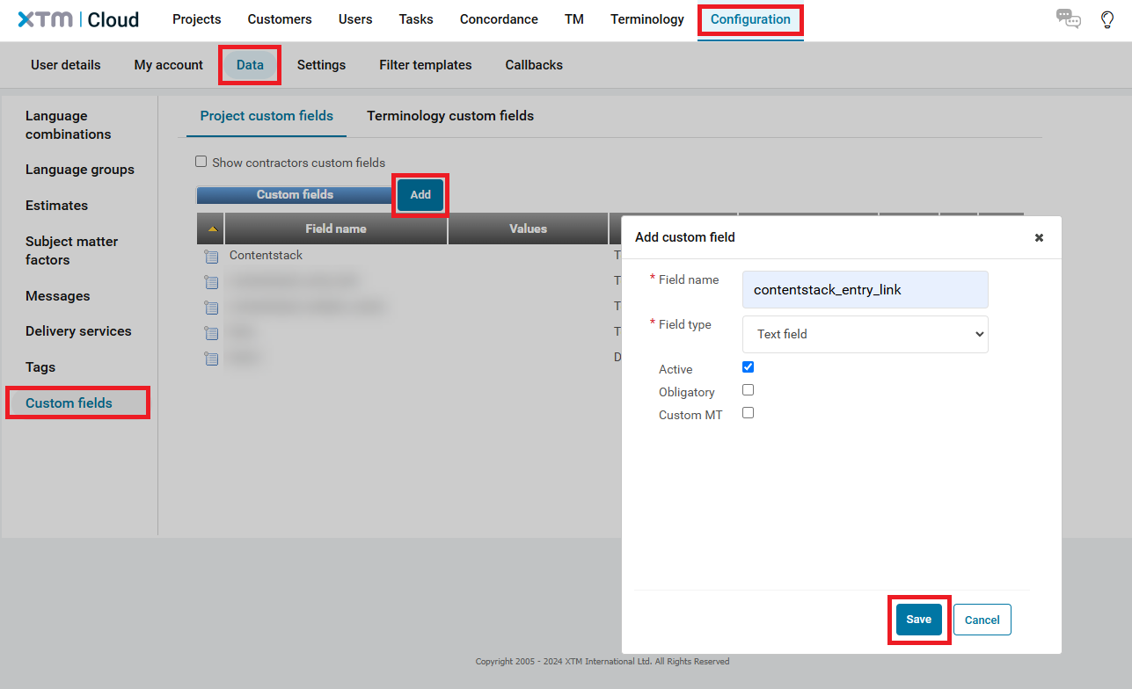Image resolution: width=1132 pixels, height=689 pixels.
Task: Click the Add custom field button
Action: click(x=420, y=195)
